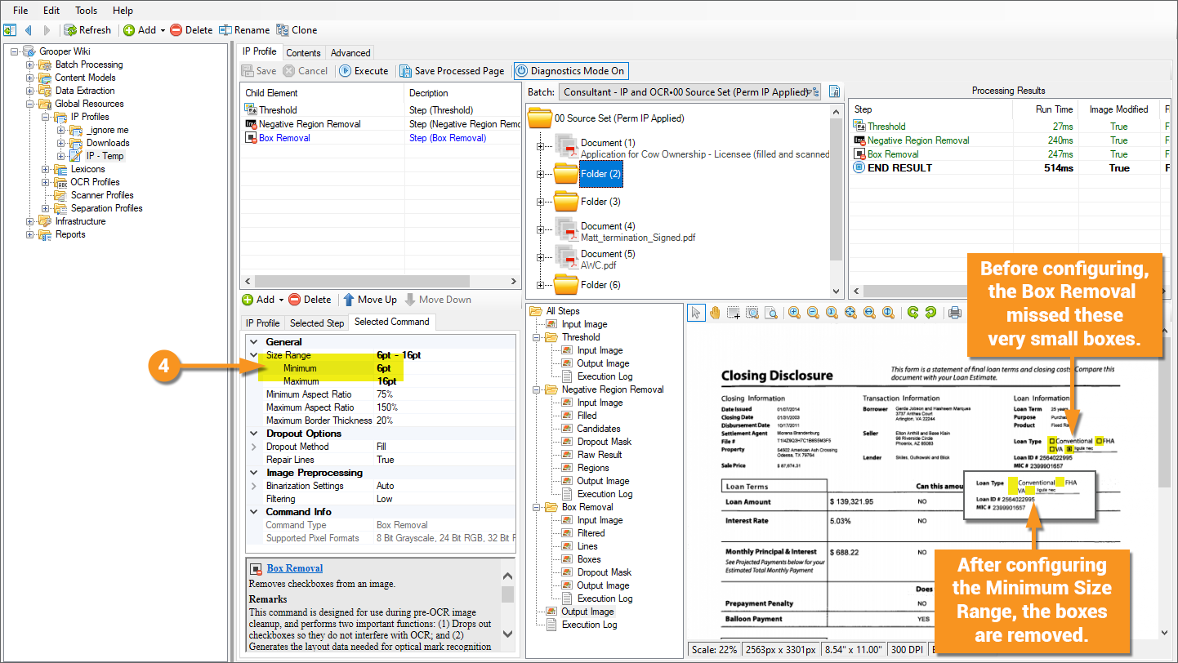Image resolution: width=1178 pixels, height=663 pixels.
Task: Expand the Batch Processing tree node
Action: tap(30, 65)
